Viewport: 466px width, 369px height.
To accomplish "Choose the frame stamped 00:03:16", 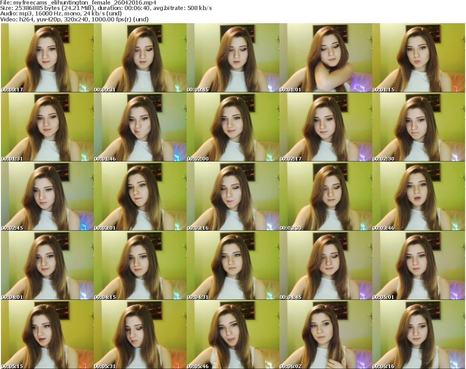I will [233, 196].
